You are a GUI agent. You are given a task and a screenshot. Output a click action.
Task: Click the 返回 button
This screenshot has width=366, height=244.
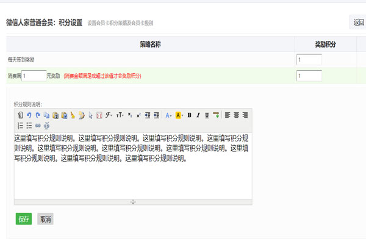[x=358, y=22]
